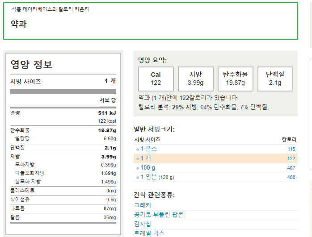
Task: Click the 122 calorie value in the serving list
Action: click(291, 158)
